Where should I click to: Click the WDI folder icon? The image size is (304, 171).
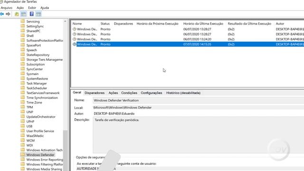pos(23,145)
